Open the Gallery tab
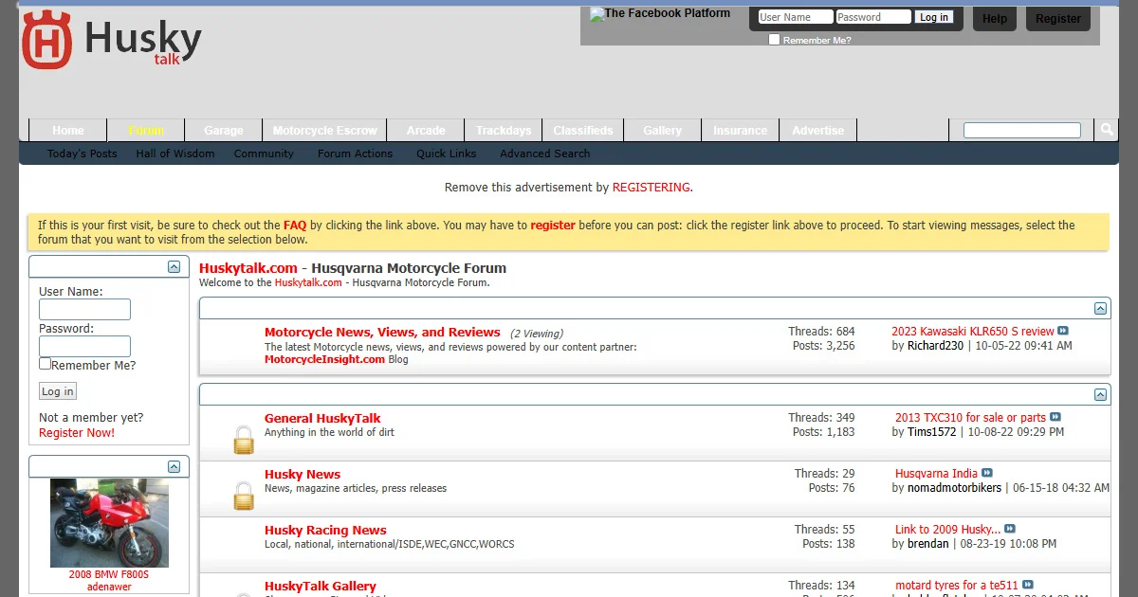Screen dimensions: 1138x597 click(x=662, y=130)
